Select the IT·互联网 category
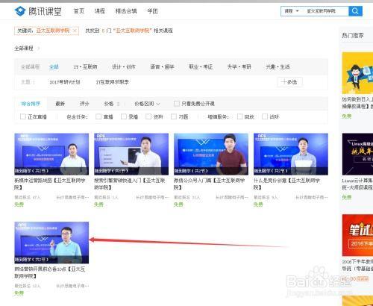Image resolution: width=373 pixels, height=306 pixels. [85, 66]
